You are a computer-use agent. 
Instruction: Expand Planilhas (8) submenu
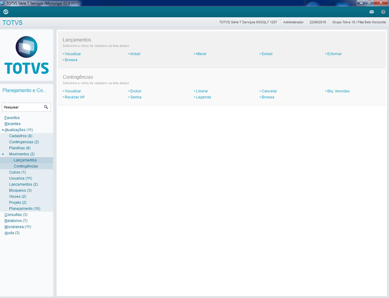tap(19, 148)
